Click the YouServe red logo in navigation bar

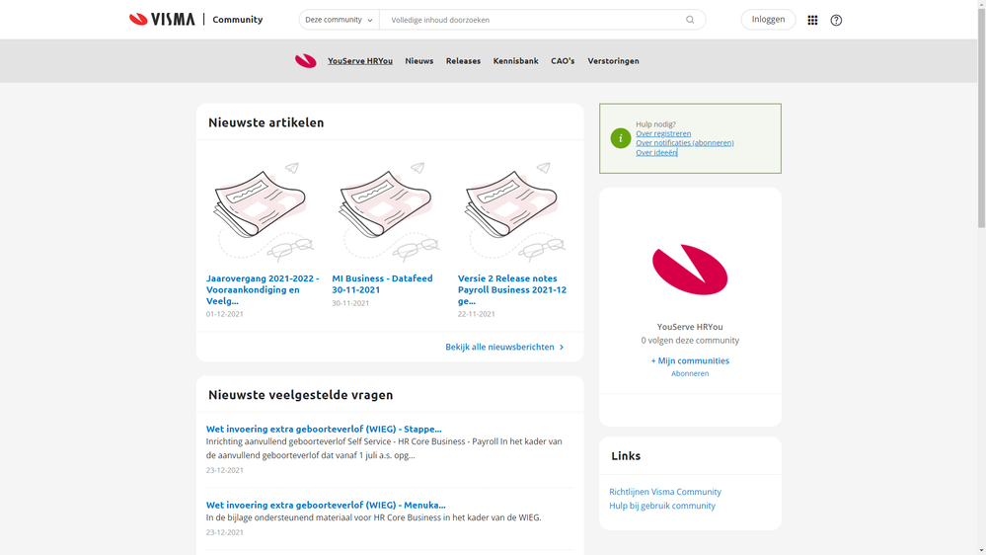tap(306, 60)
